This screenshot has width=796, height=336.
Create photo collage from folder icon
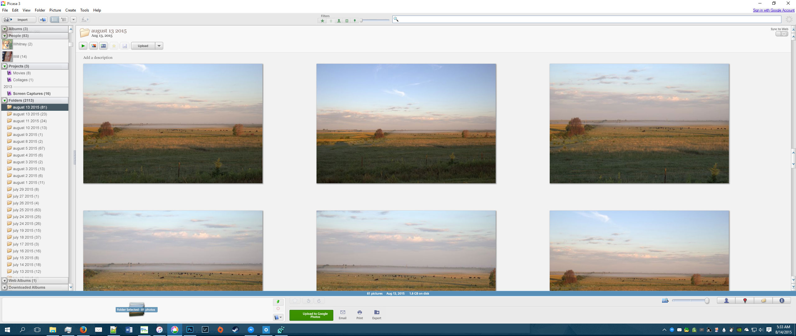point(93,46)
